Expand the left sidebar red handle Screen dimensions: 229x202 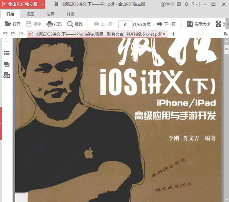coord(1,123)
